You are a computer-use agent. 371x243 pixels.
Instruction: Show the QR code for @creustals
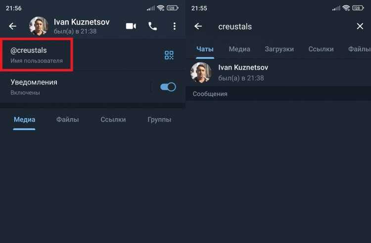click(169, 55)
